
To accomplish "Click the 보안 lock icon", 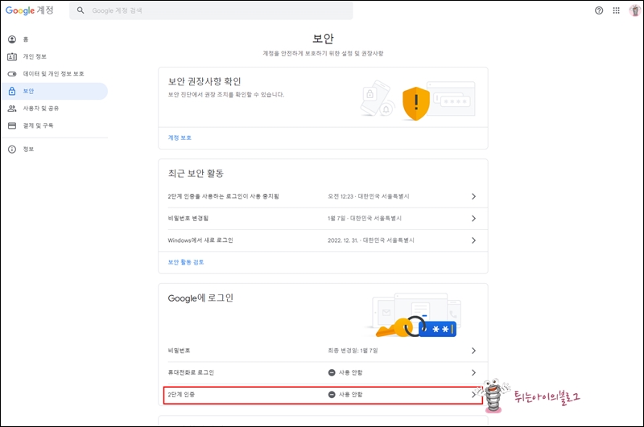I will pyautogui.click(x=12, y=91).
